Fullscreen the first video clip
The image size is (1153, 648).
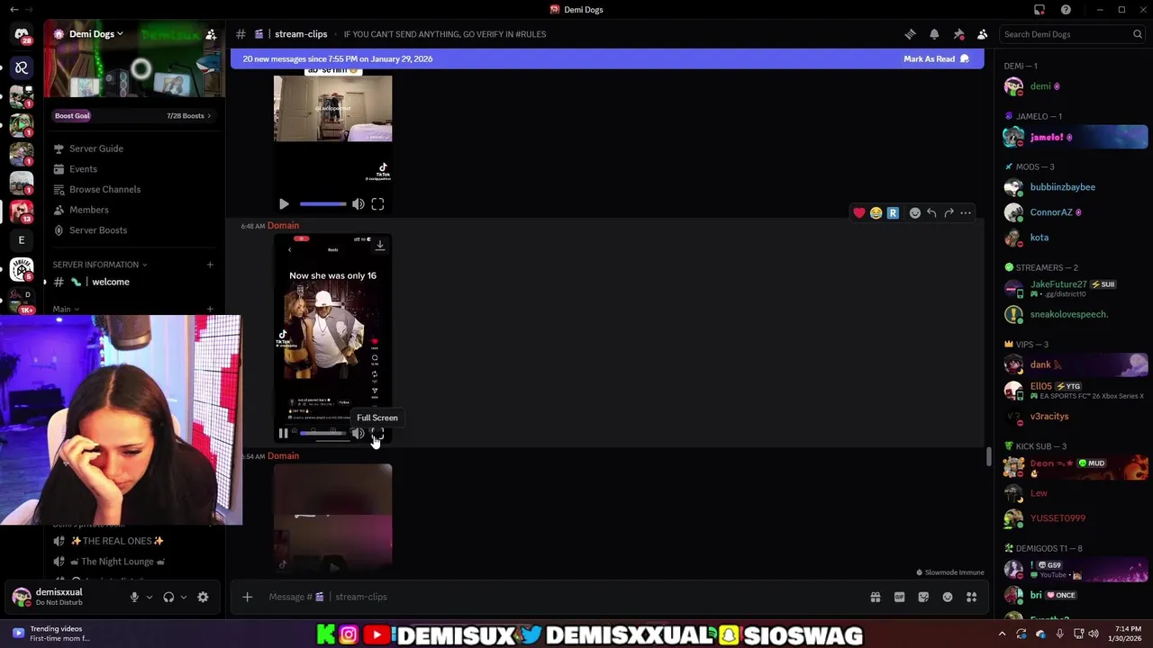click(x=377, y=204)
